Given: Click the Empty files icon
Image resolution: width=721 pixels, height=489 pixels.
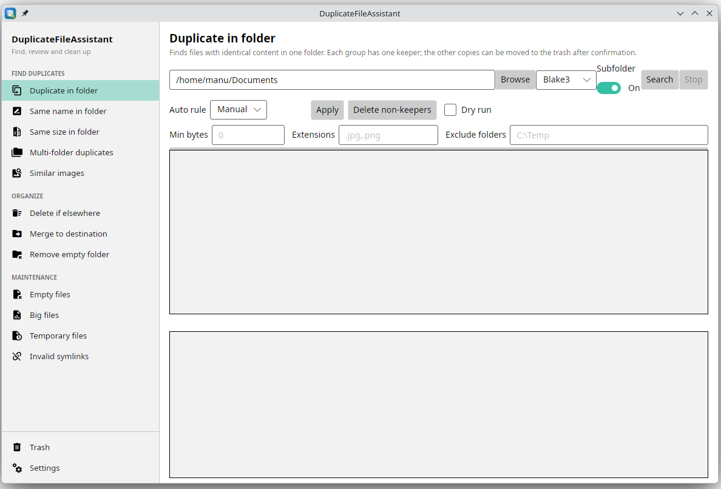Looking at the screenshot, I should (17, 295).
